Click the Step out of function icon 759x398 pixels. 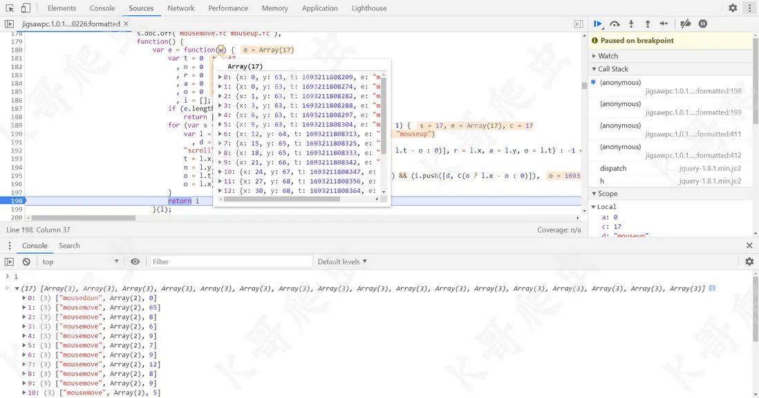pyautogui.click(x=648, y=24)
